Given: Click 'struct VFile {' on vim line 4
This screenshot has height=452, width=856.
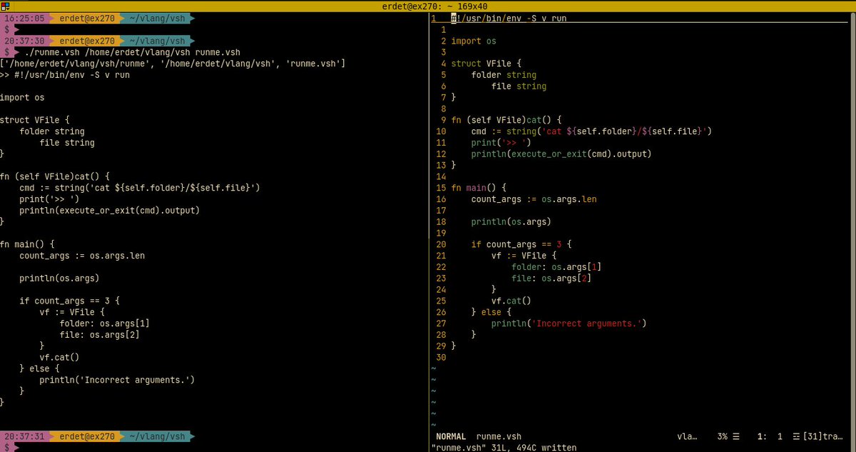Looking at the screenshot, I should (486, 64).
